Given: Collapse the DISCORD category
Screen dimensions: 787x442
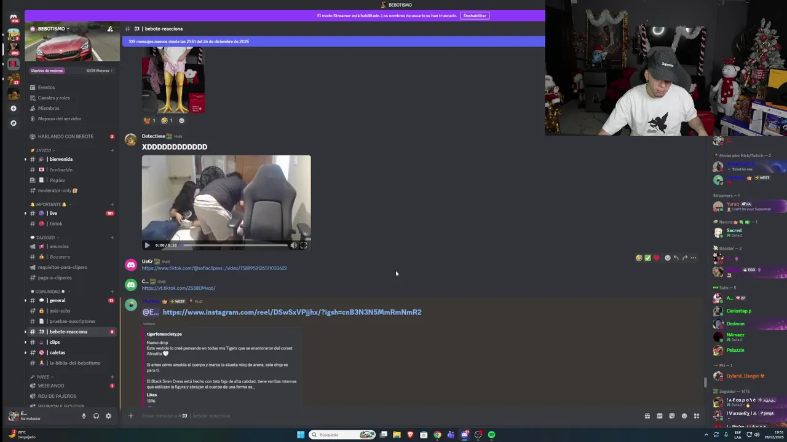Looking at the screenshot, I should point(45,238).
